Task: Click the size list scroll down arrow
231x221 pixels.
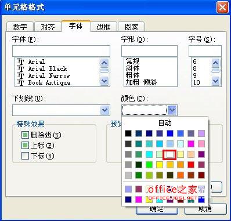Action: click(215, 81)
